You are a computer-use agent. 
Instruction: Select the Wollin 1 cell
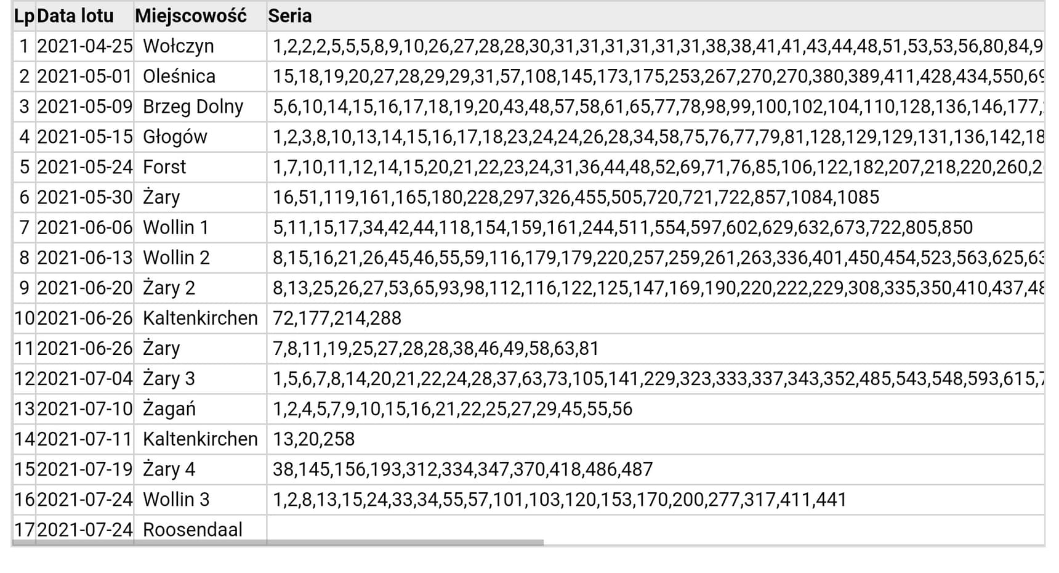point(175,227)
